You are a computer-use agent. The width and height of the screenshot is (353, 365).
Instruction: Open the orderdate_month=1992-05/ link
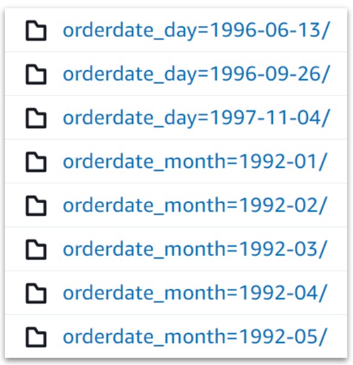(195, 337)
